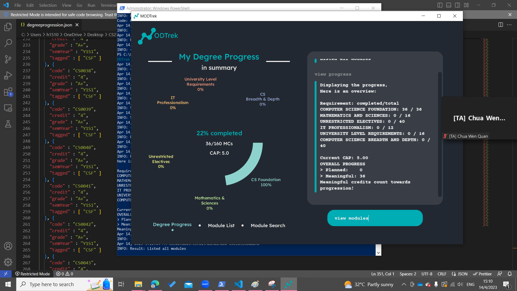Switch to Module List tab
517x291 pixels.
[221, 226]
